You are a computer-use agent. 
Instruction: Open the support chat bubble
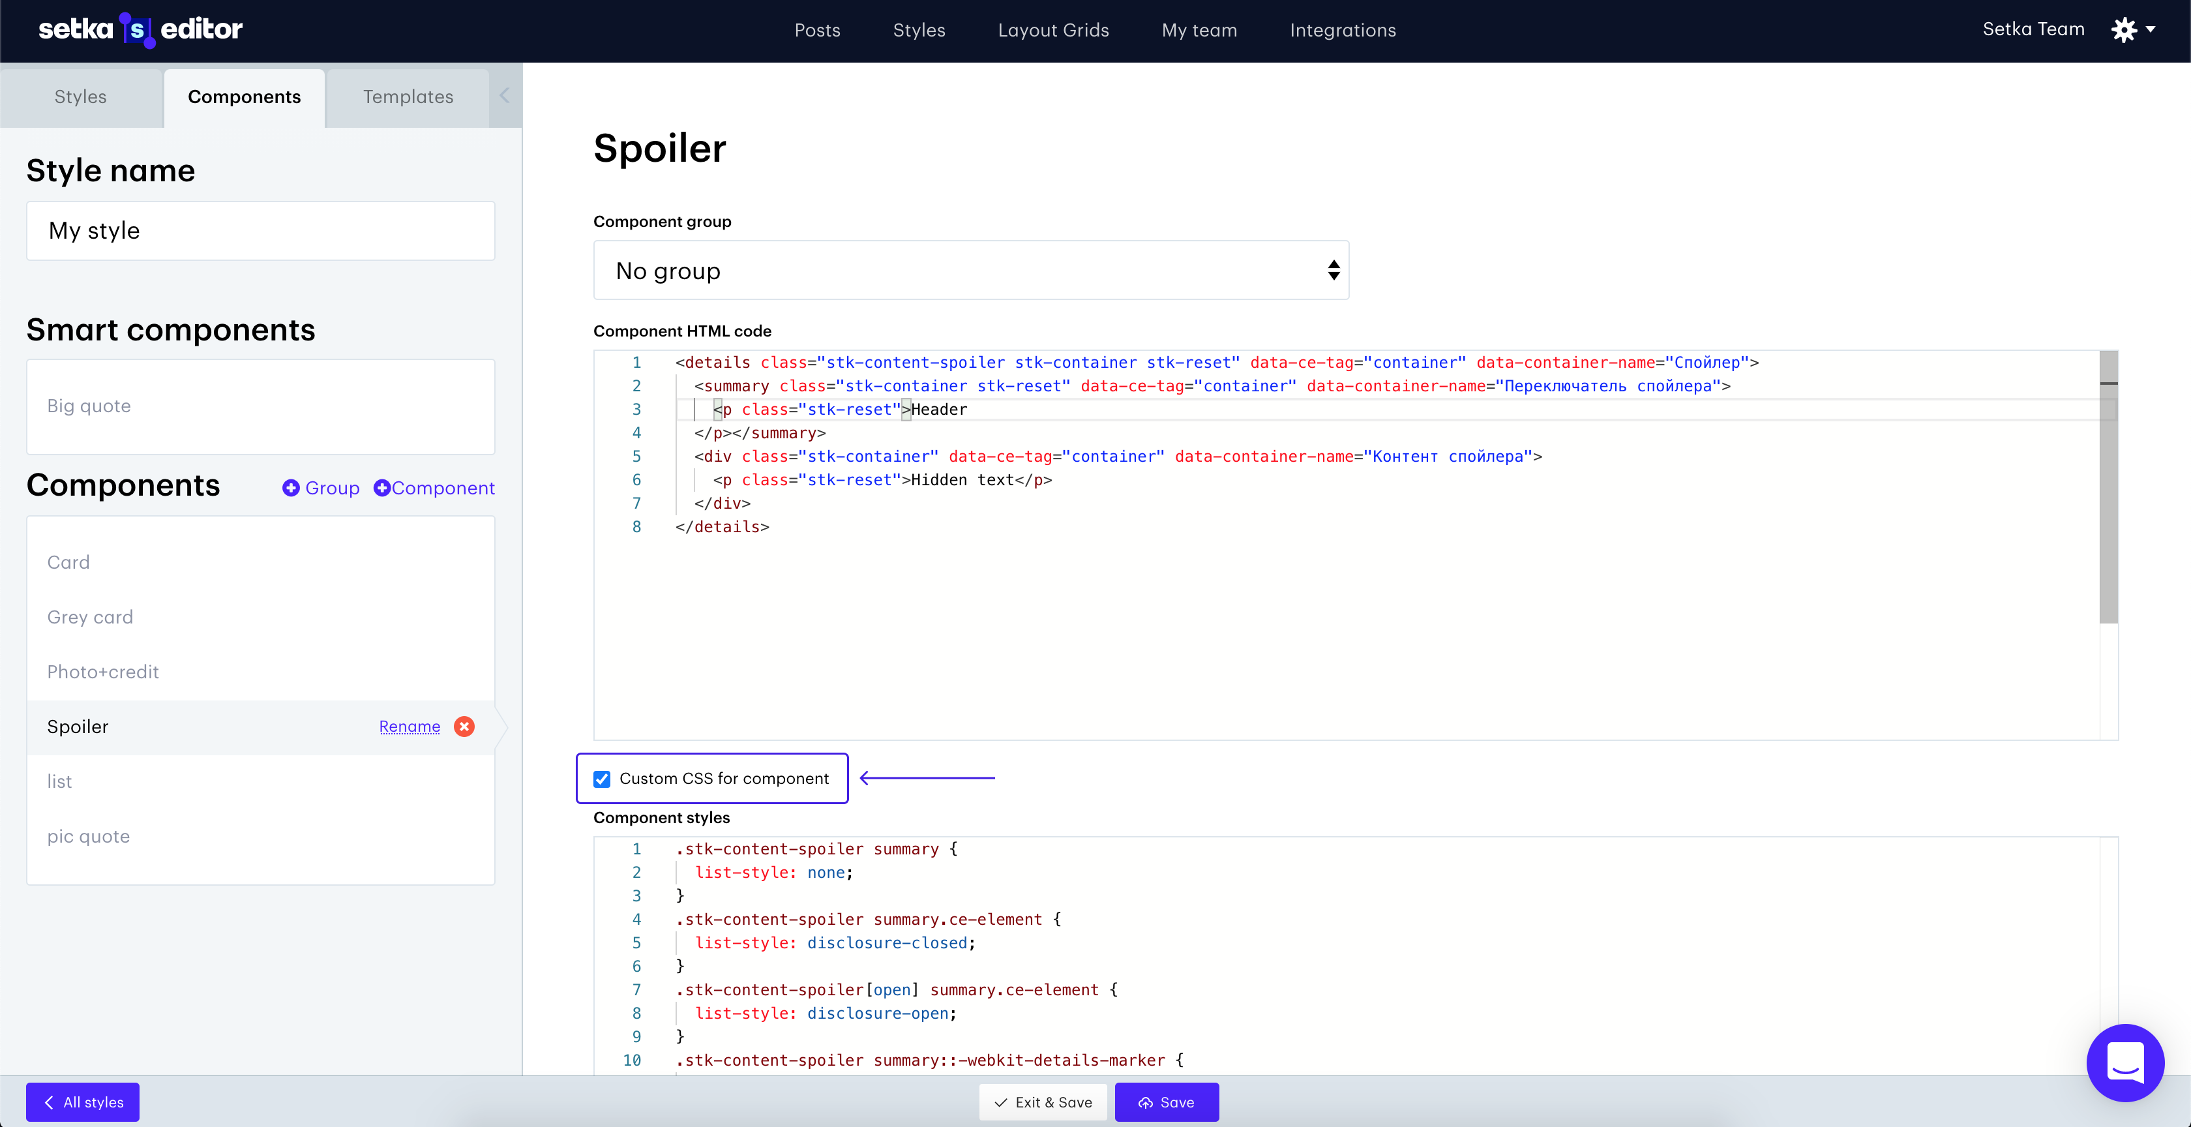(x=2126, y=1063)
